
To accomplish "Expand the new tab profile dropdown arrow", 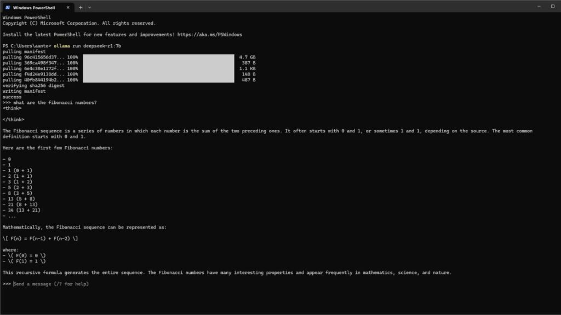I will point(89,7).
